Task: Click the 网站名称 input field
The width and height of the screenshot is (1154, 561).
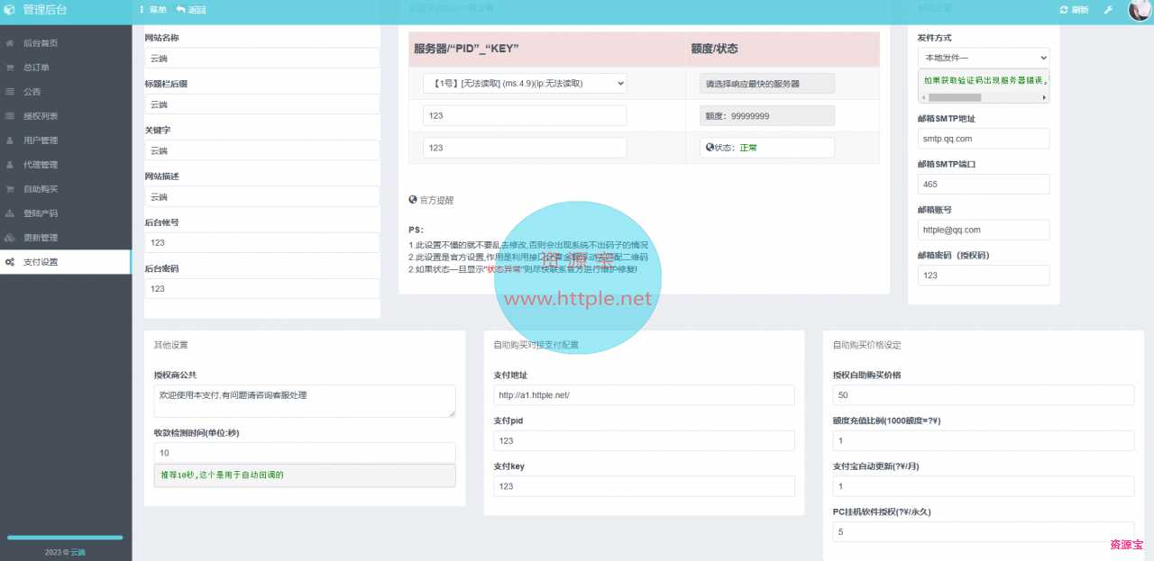Action: tap(261, 59)
